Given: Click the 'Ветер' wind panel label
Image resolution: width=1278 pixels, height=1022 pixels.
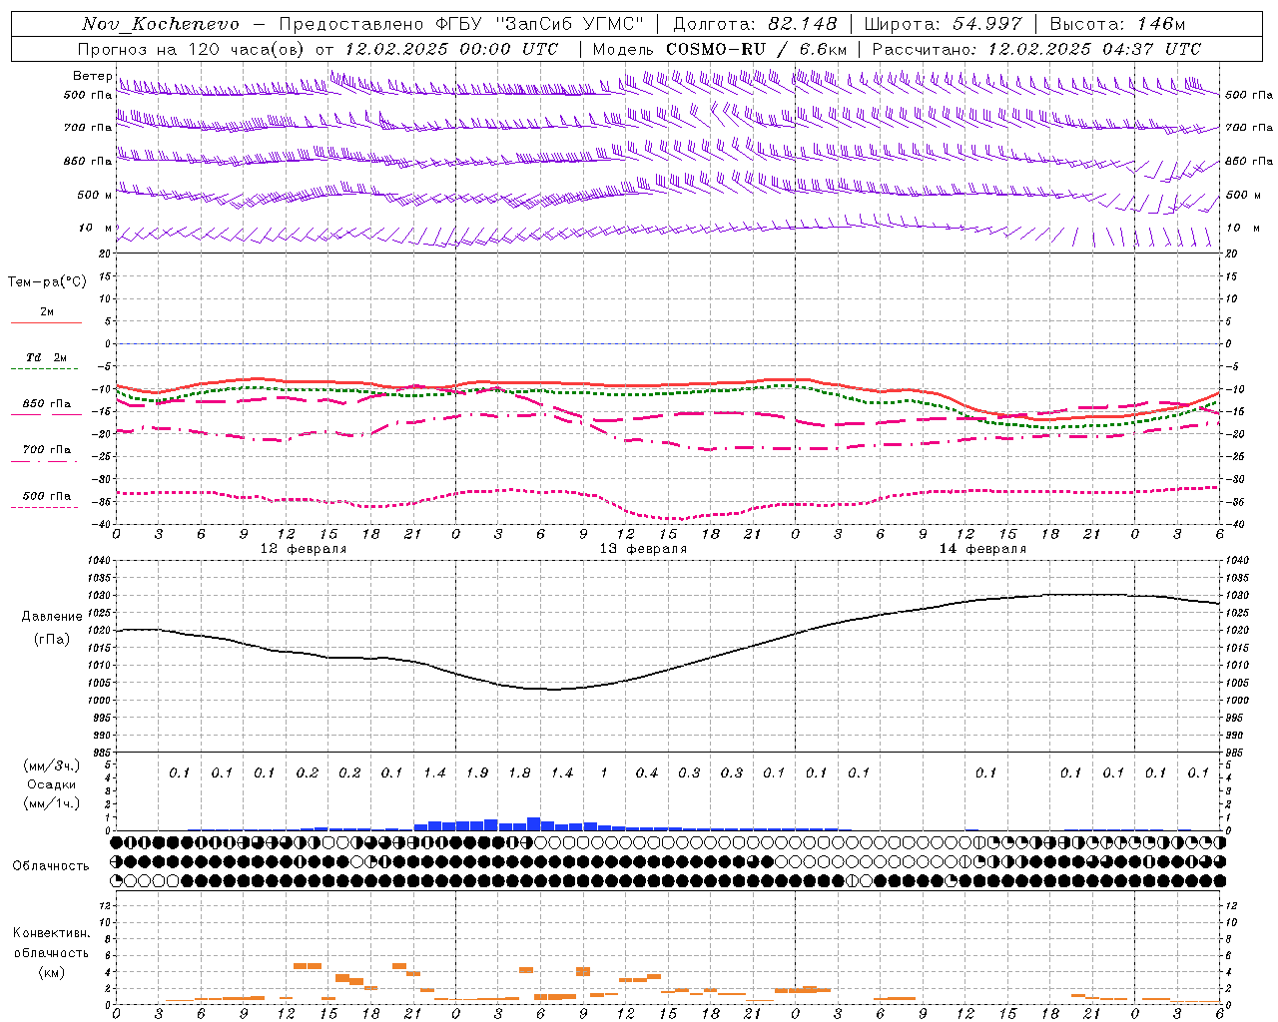Looking at the screenshot, I should [x=92, y=76].
